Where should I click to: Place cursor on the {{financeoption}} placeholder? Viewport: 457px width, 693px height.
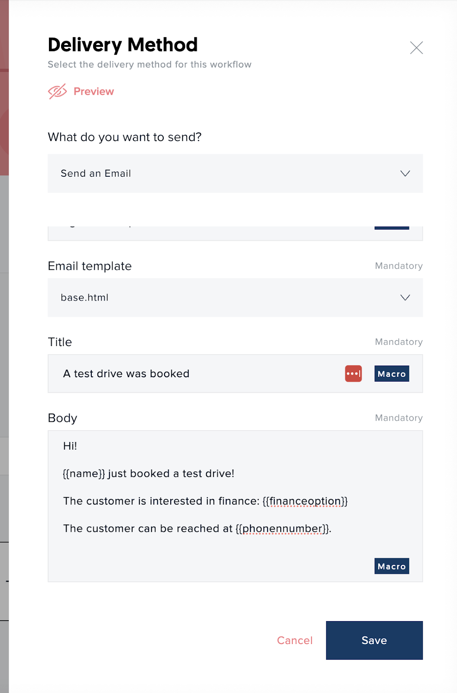point(305,501)
